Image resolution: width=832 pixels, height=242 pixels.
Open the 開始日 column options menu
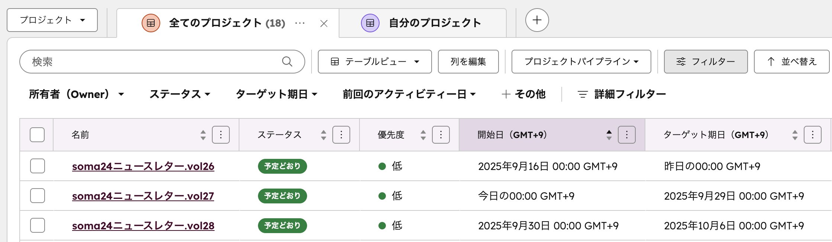[627, 135]
